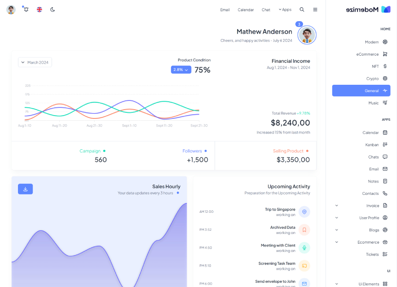397x287 pixels.
Task: Click Mathew Anderson's profile avatar
Action: pyautogui.click(x=307, y=35)
